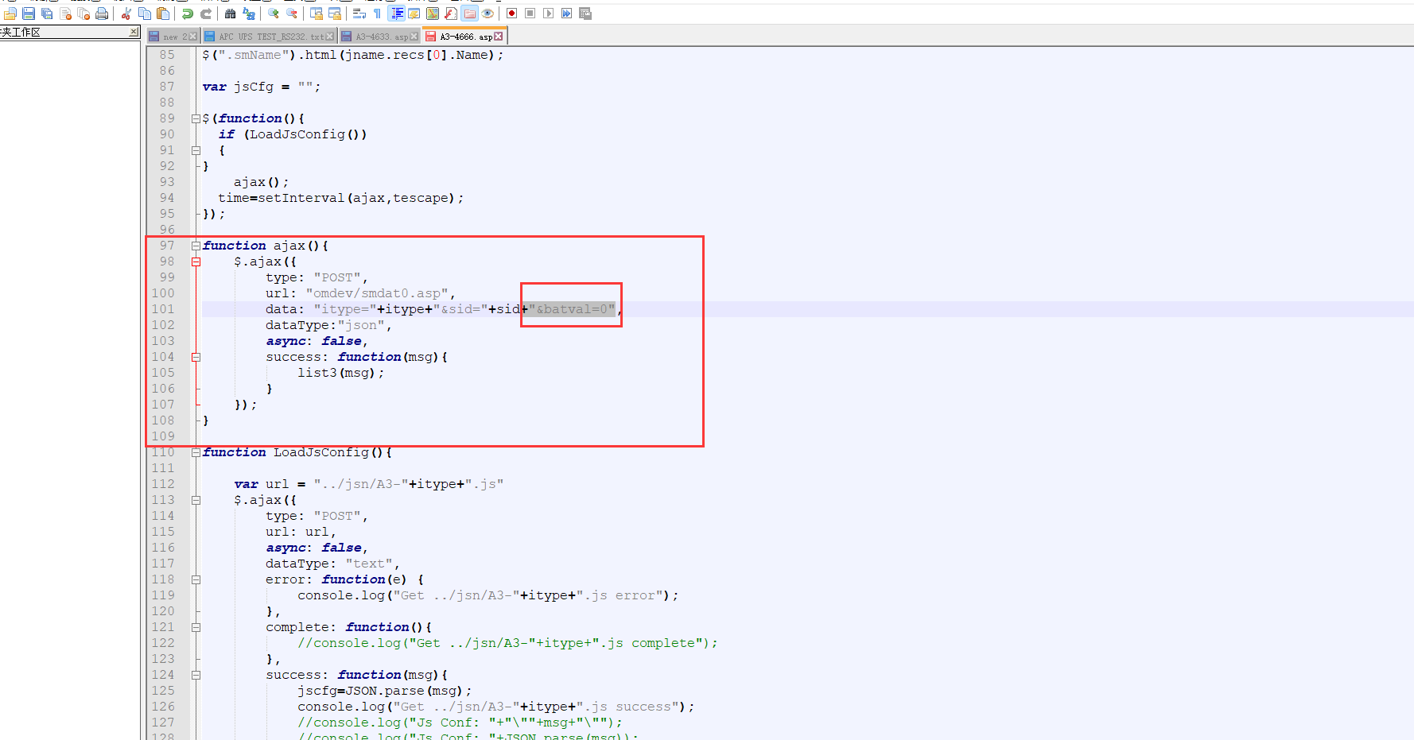This screenshot has width=1414, height=740.
Task: Click 'jscfg=JSON.parse(msg);' on line 125
Action: [385, 691]
